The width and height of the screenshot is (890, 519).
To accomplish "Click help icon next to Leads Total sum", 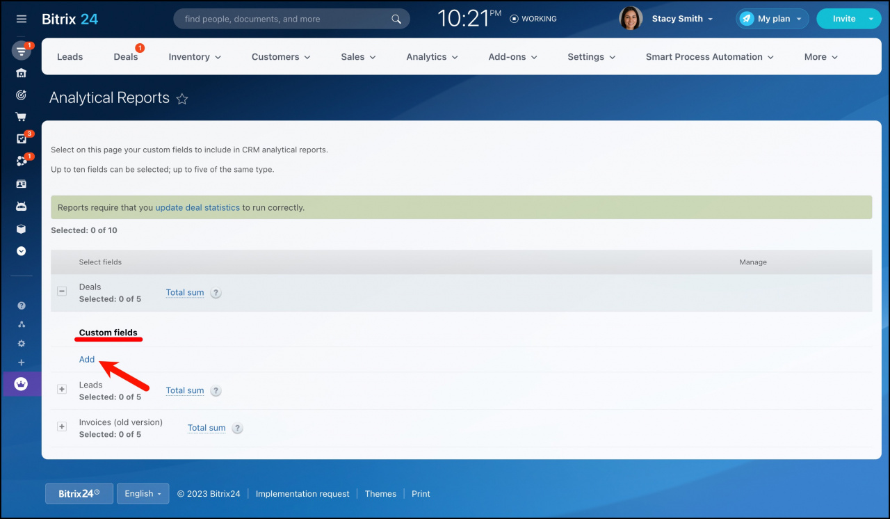I will click(x=216, y=391).
